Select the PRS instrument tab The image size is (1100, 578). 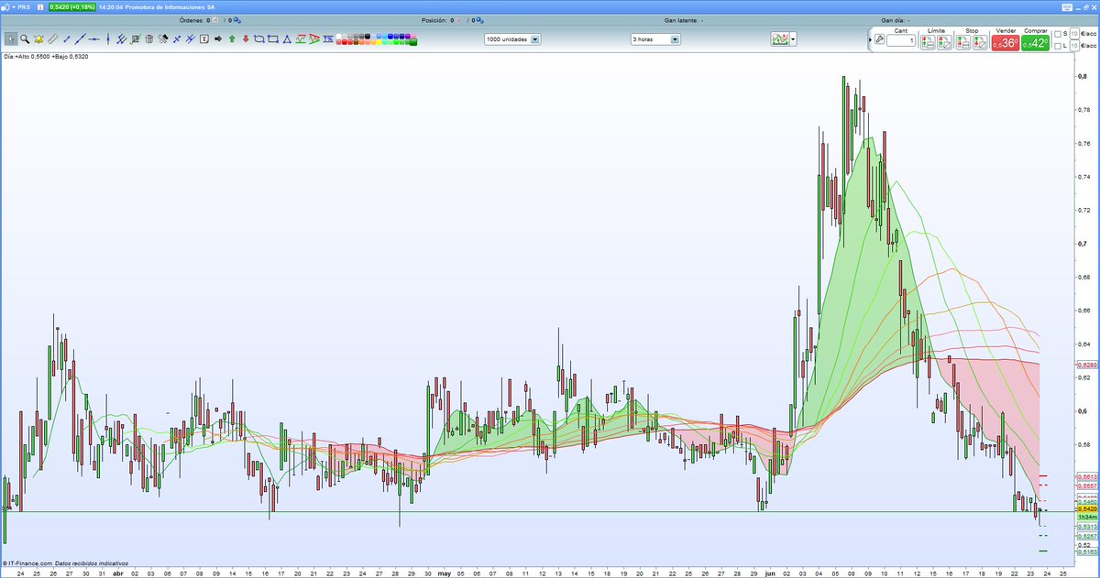pos(23,5)
